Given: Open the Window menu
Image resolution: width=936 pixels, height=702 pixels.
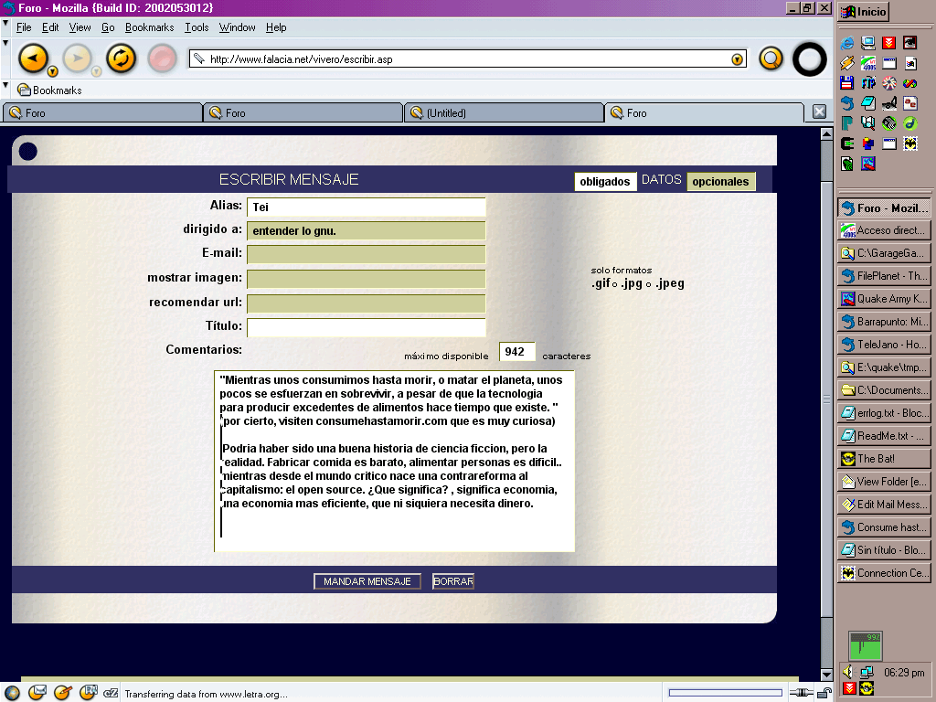Looking at the screenshot, I should [237, 27].
